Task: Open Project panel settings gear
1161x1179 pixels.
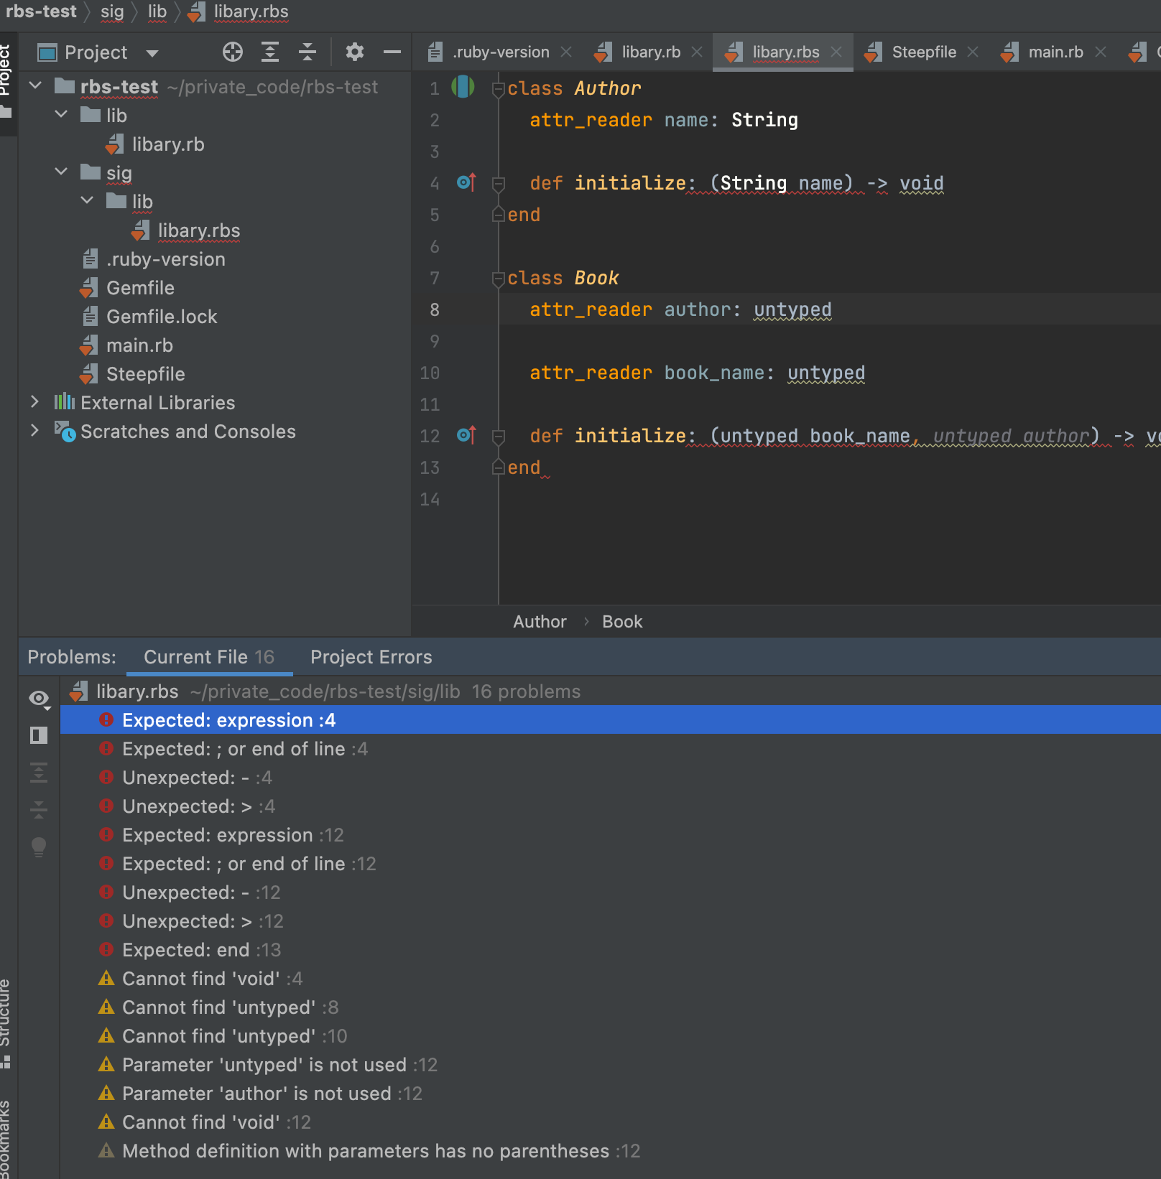Action: click(354, 52)
